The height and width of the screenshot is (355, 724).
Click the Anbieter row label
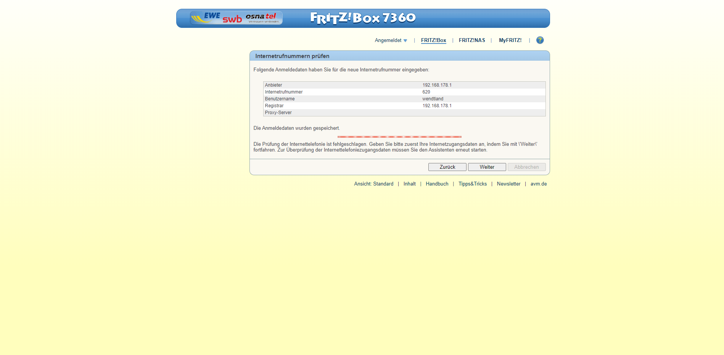274,85
